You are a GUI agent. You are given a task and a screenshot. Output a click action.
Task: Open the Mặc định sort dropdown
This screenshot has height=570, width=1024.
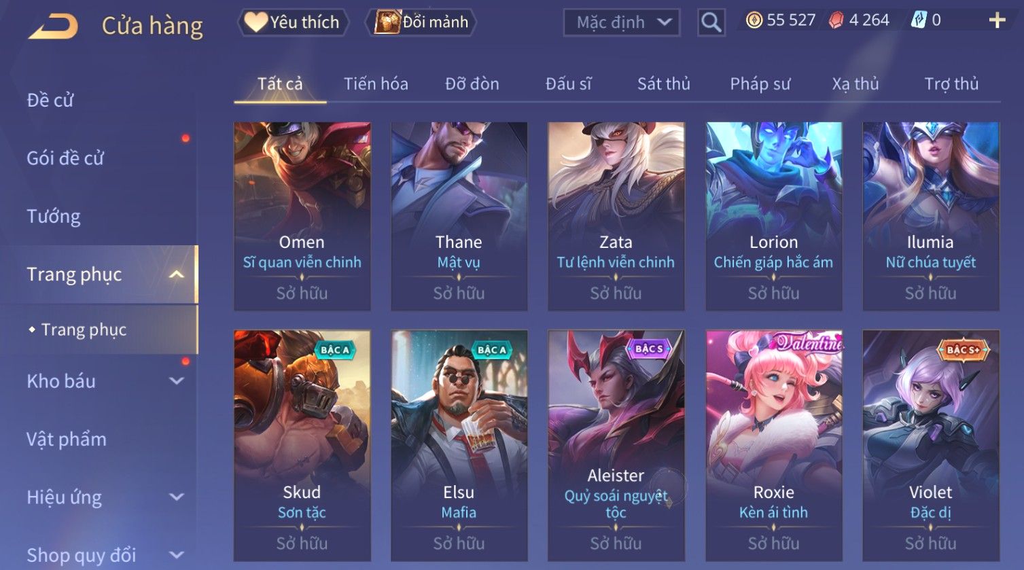tap(622, 22)
